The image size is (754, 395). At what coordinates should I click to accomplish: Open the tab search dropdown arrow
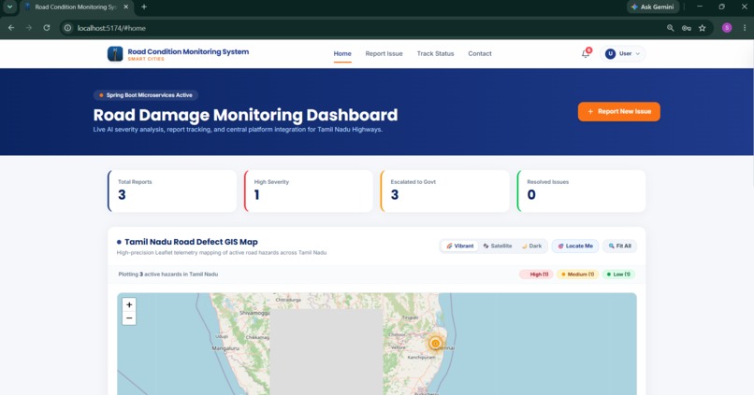click(9, 7)
